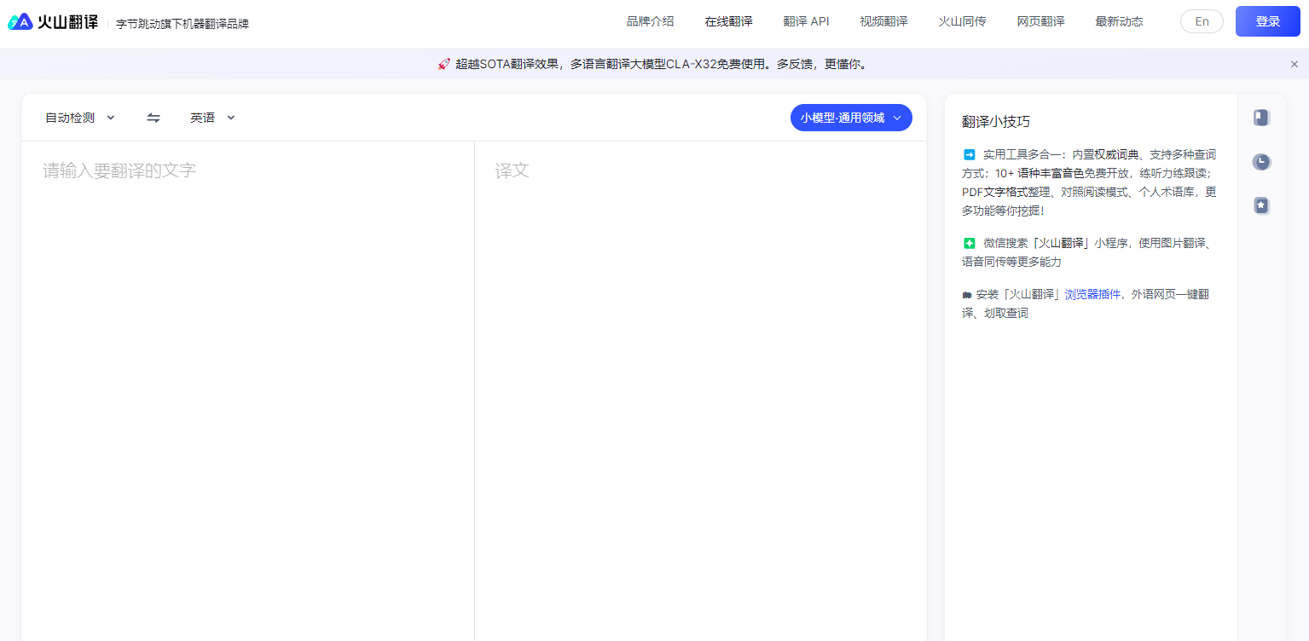Expand the 小模型·通用领域 model selector
Viewport: 1309px width, 641px height.
click(851, 118)
